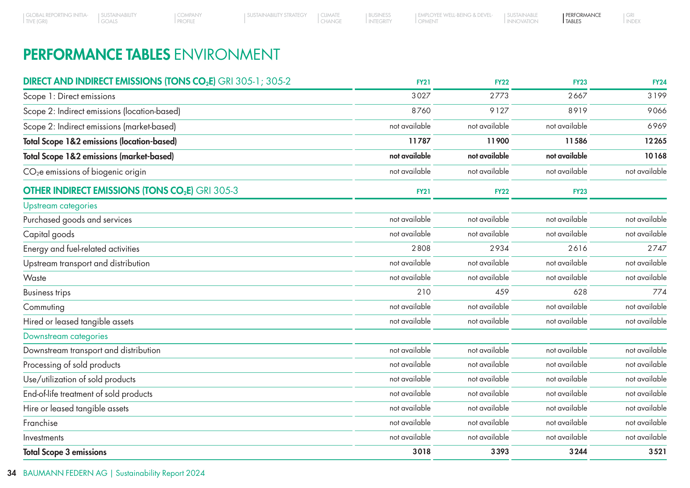Open the Company Profile section

coord(189,18)
